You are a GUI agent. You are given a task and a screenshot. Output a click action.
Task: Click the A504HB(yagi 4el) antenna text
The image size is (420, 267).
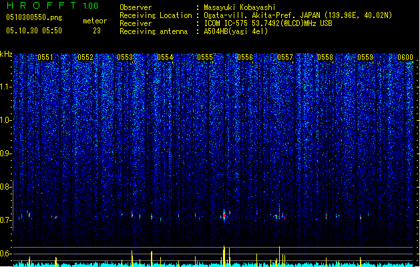[236, 31]
